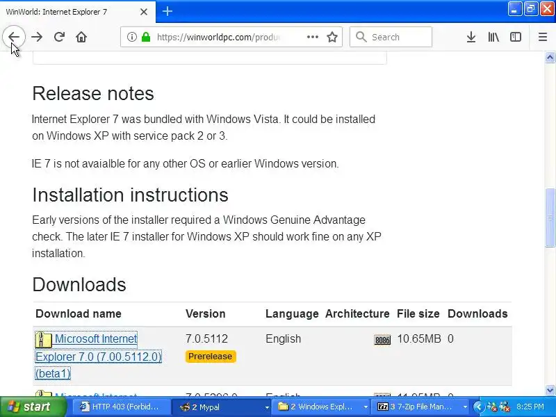
Task: Click the Language column header
Action: pyautogui.click(x=292, y=313)
